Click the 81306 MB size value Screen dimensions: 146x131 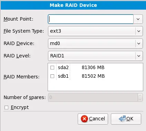pos(93,67)
